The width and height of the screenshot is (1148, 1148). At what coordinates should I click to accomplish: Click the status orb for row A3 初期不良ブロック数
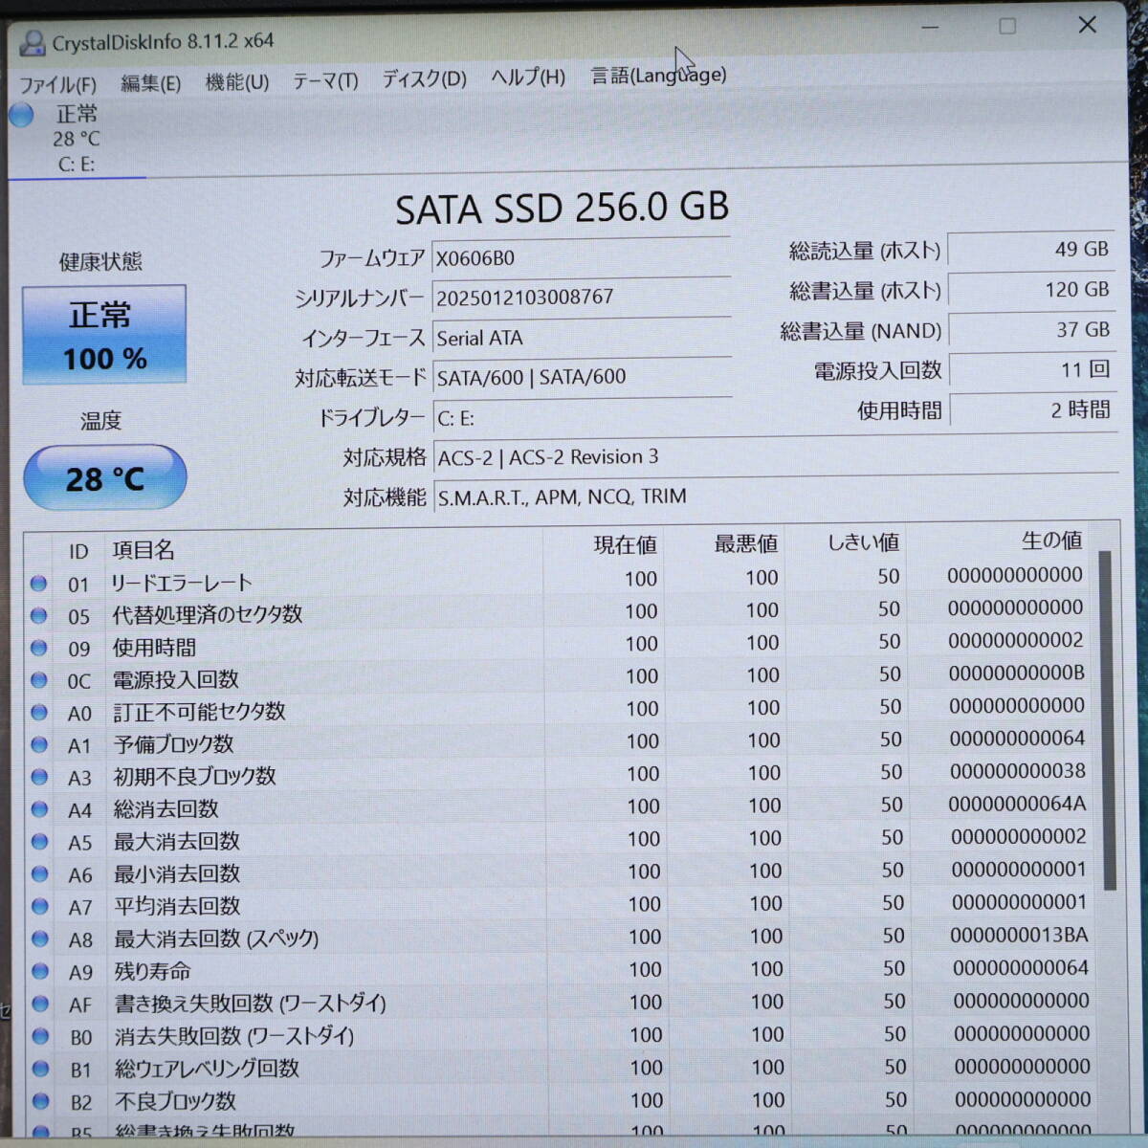(x=39, y=778)
